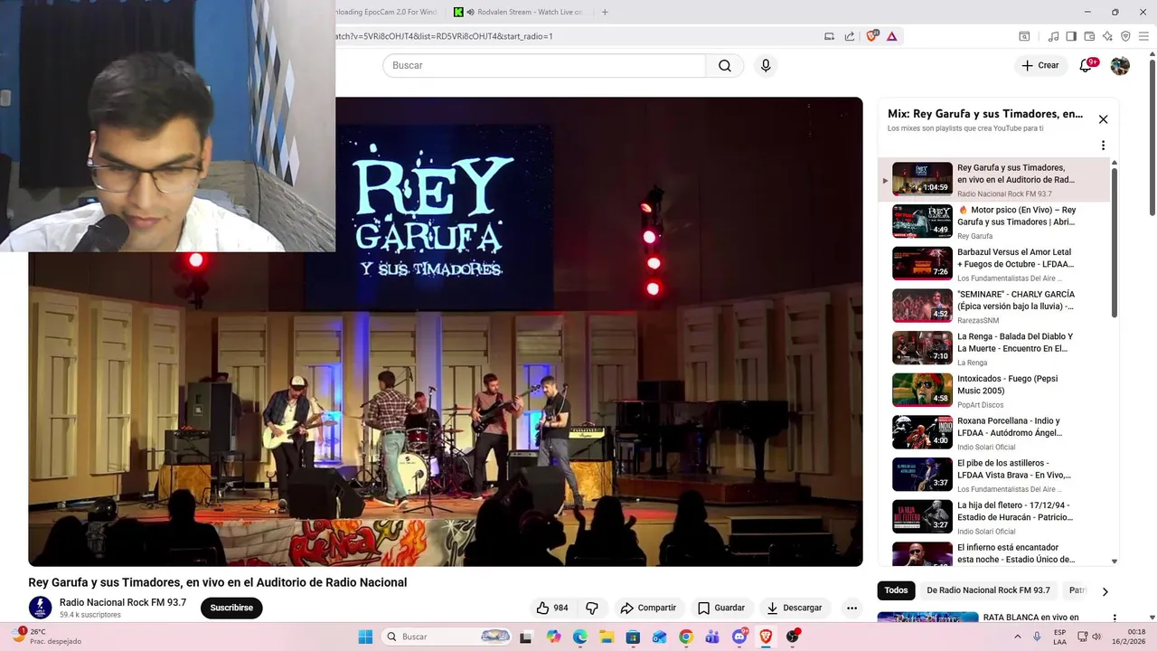Open Microsoft Edge from the taskbar
The height and width of the screenshot is (651, 1157).
click(x=579, y=637)
